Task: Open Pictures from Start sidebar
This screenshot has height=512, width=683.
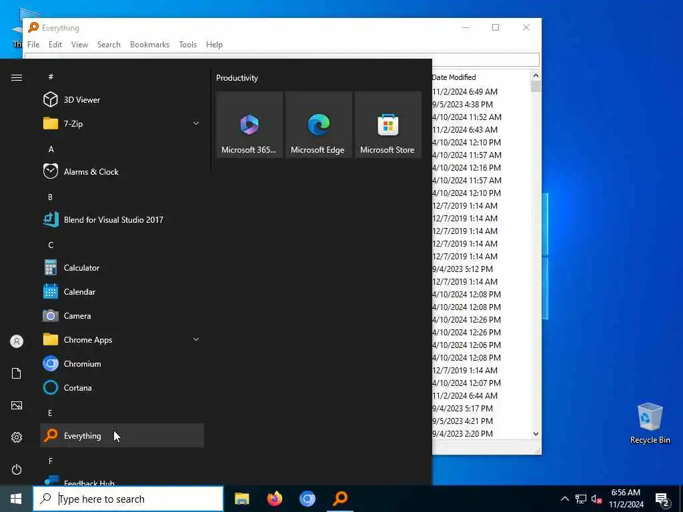Action: tap(17, 405)
